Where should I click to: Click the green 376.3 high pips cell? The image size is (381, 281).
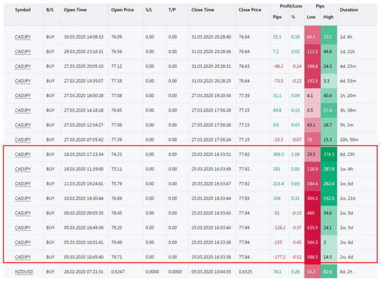(328, 154)
